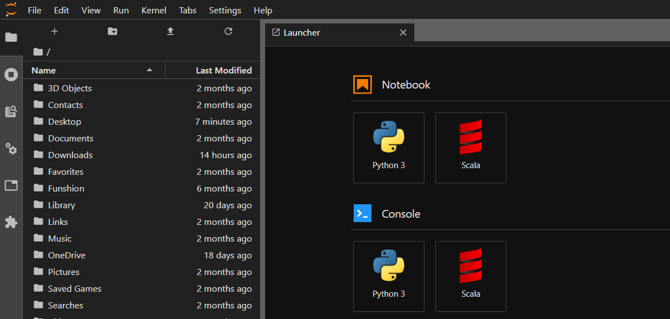The image size is (670, 319).
Task: Open the Running Terminals and Kernels sidebar
Action: (x=11, y=75)
